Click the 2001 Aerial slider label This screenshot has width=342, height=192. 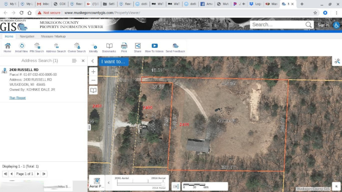pos(122,178)
